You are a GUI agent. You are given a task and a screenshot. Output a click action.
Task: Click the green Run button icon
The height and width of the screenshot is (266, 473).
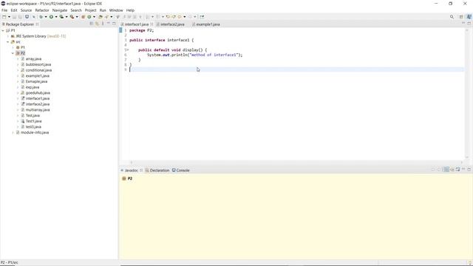coord(51,17)
